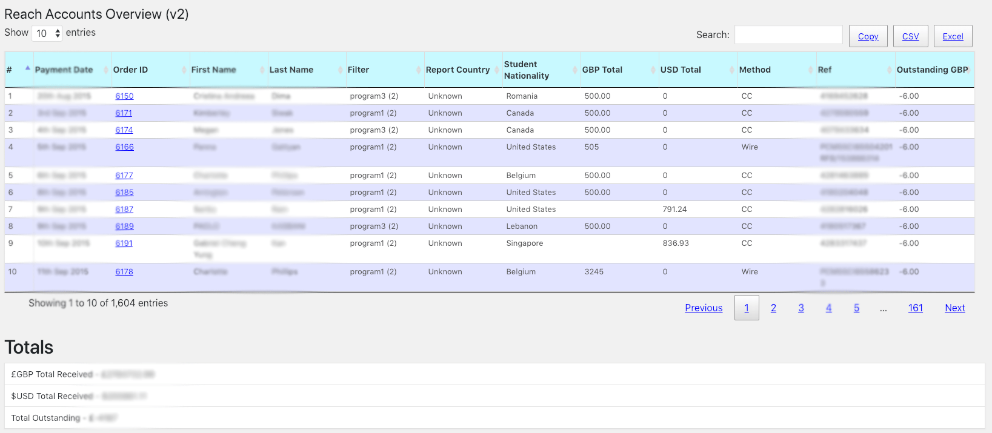Sort by Ref column header

tap(855, 70)
